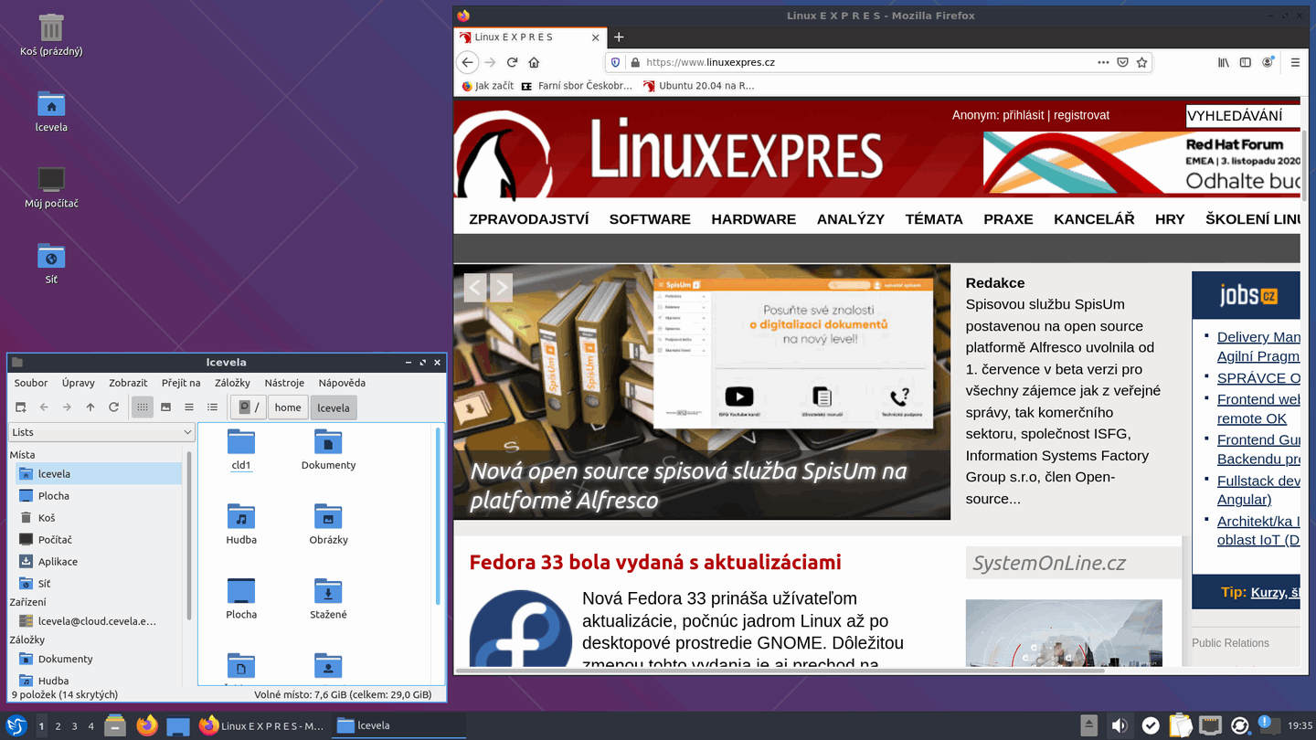This screenshot has height=740, width=1316.
Task: Go to parent folder in file manager
Action: point(90,407)
